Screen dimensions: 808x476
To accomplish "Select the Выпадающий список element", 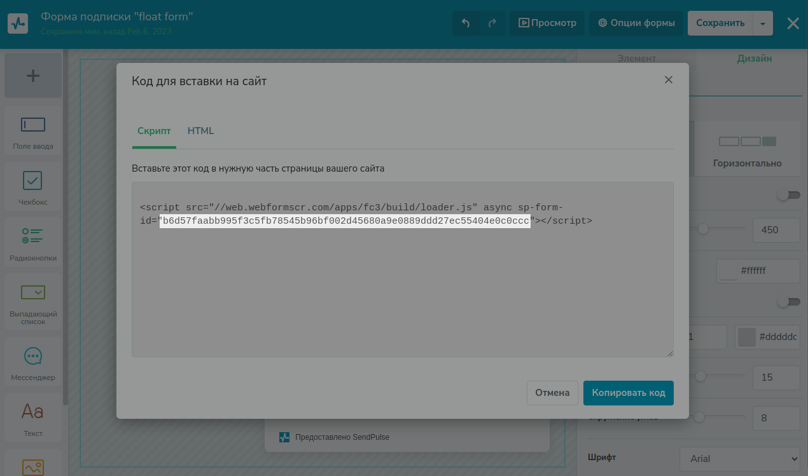I will click(33, 302).
